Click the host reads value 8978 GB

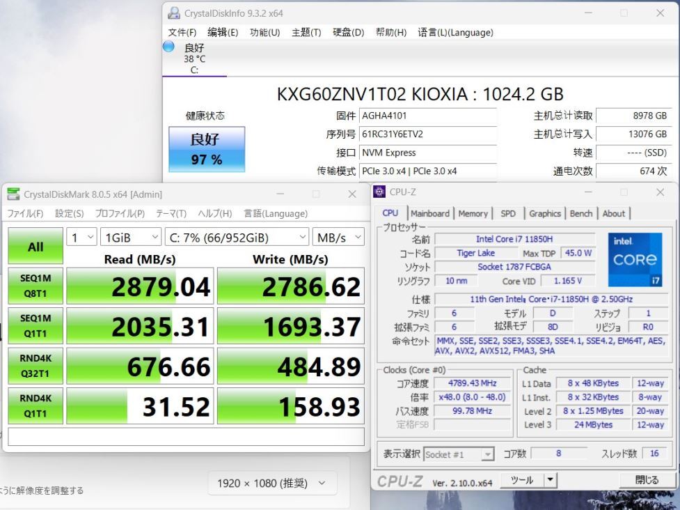point(633,116)
